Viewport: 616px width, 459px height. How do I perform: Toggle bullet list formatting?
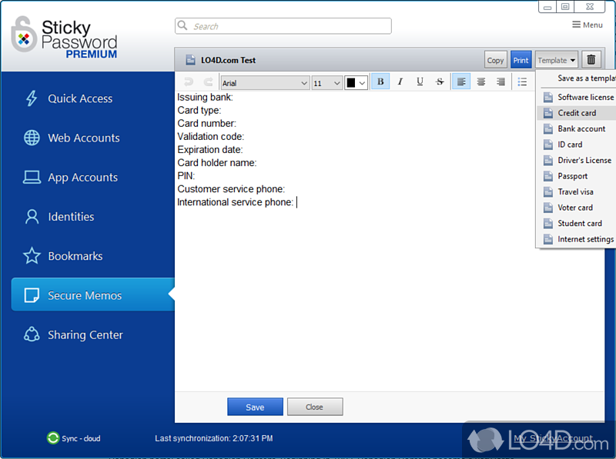coord(522,81)
